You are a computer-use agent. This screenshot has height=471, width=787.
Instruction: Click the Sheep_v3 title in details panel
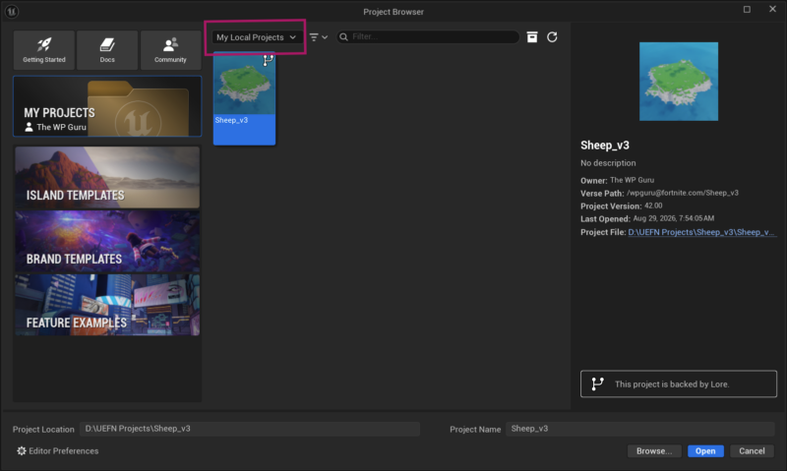point(605,146)
